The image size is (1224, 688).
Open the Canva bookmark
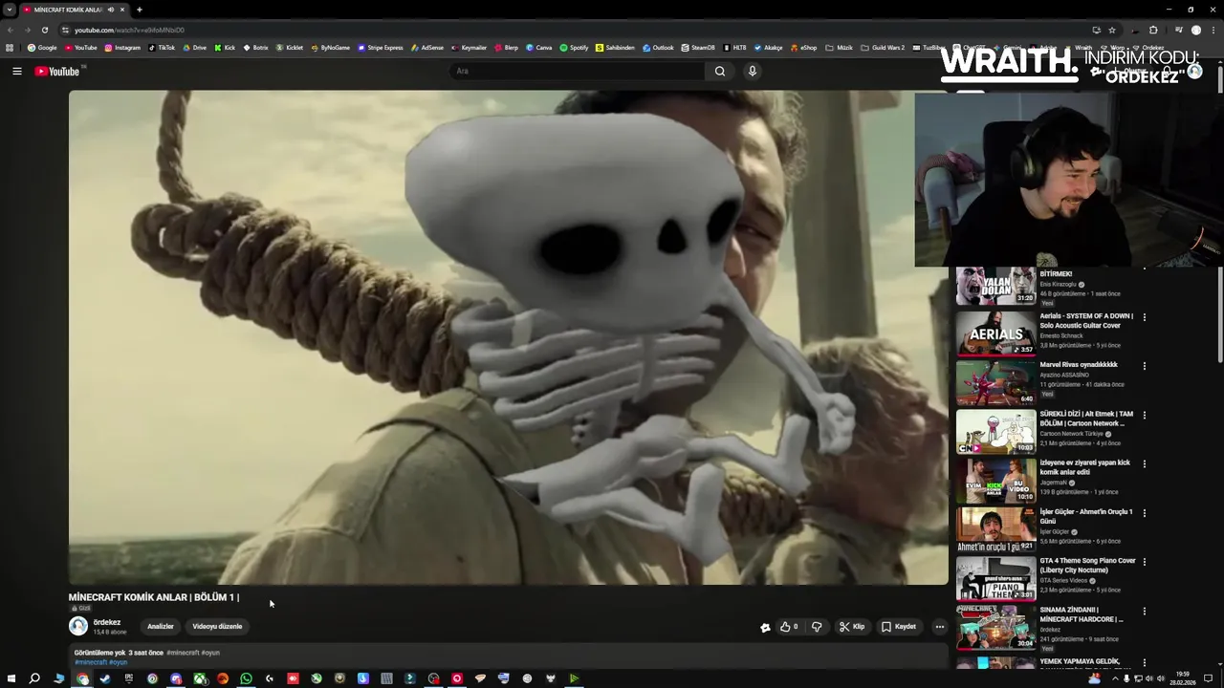[x=538, y=48]
